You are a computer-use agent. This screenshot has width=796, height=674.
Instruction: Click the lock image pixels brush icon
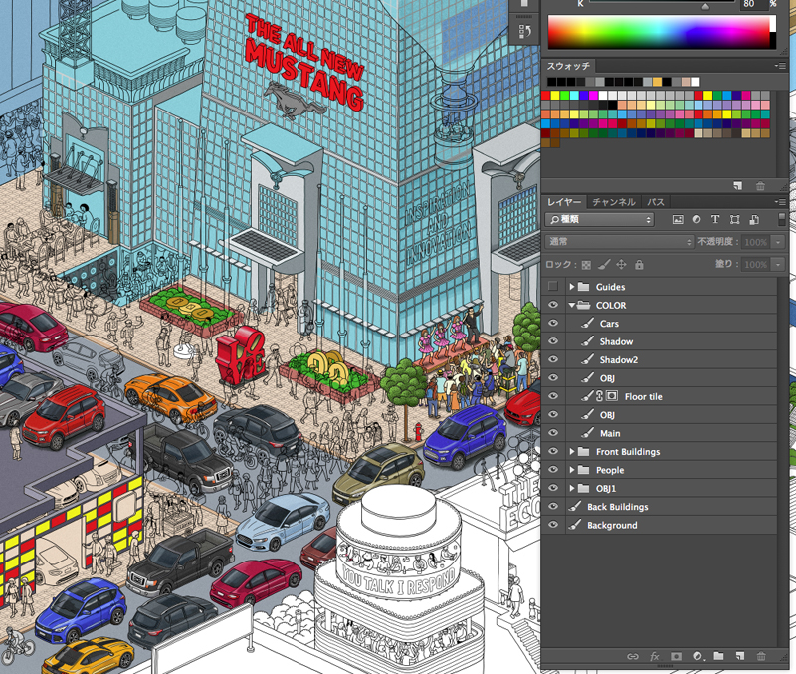pyautogui.click(x=604, y=264)
